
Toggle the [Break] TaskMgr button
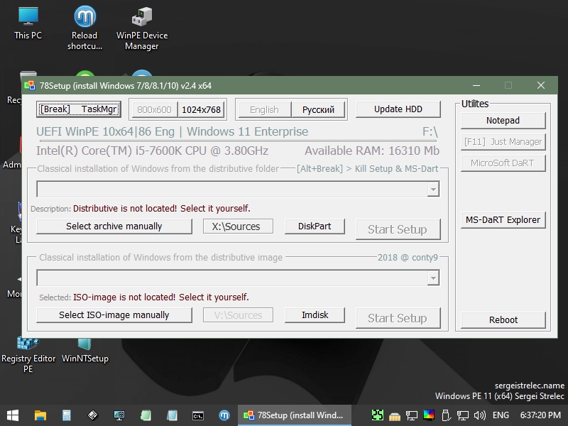(79, 109)
